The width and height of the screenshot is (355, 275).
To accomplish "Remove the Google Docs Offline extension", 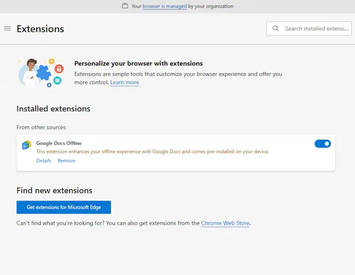I will click(x=66, y=160).
